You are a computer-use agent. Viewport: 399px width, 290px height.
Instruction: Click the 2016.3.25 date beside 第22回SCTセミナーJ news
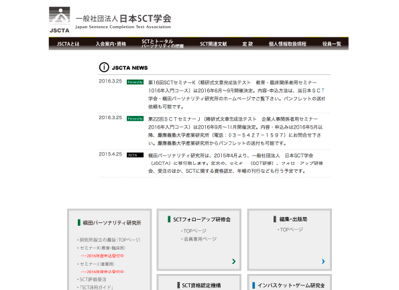click(x=111, y=118)
